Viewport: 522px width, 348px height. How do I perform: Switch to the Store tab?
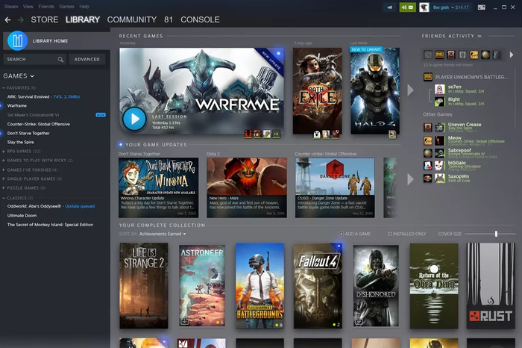coord(45,19)
